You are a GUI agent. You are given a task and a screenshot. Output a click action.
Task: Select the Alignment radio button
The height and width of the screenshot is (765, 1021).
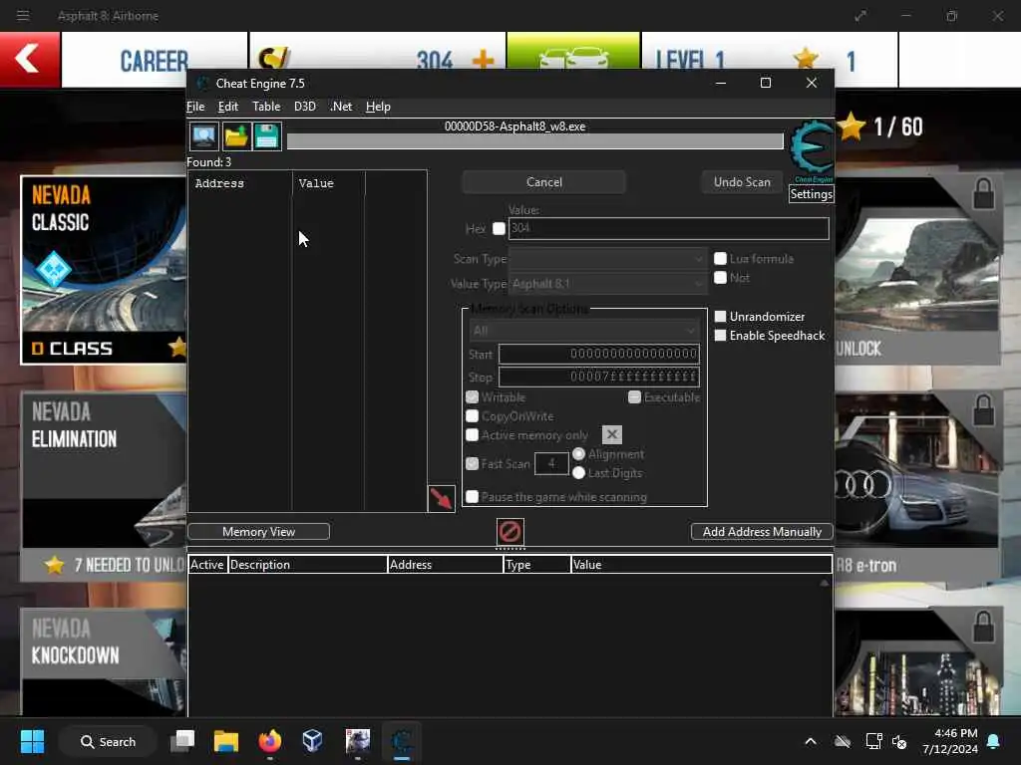pyautogui.click(x=578, y=454)
